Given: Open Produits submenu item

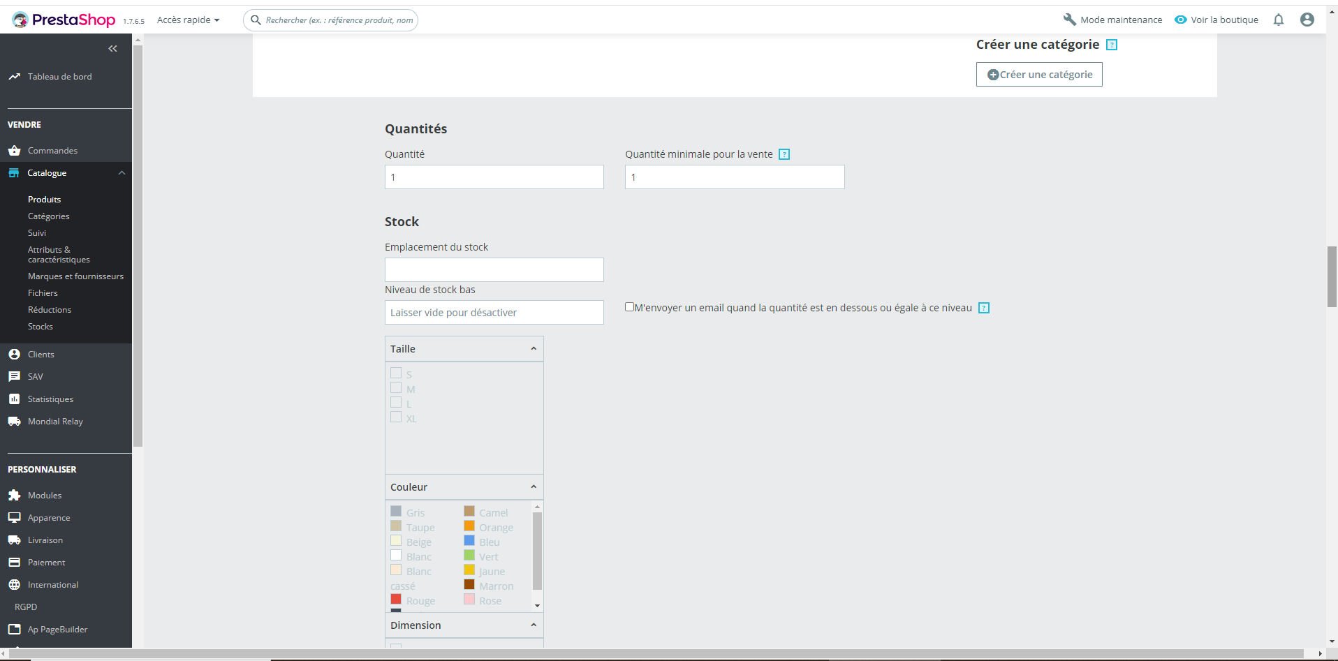Looking at the screenshot, I should pyautogui.click(x=44, y=200).
